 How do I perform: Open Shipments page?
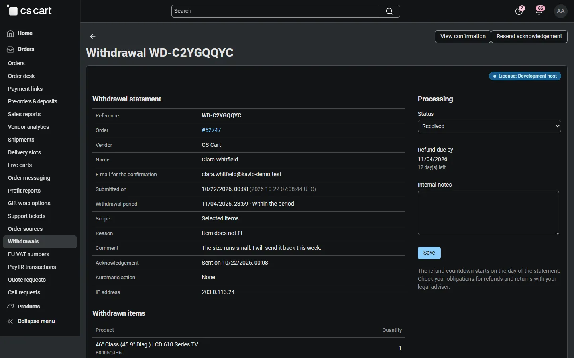[21, 140]
